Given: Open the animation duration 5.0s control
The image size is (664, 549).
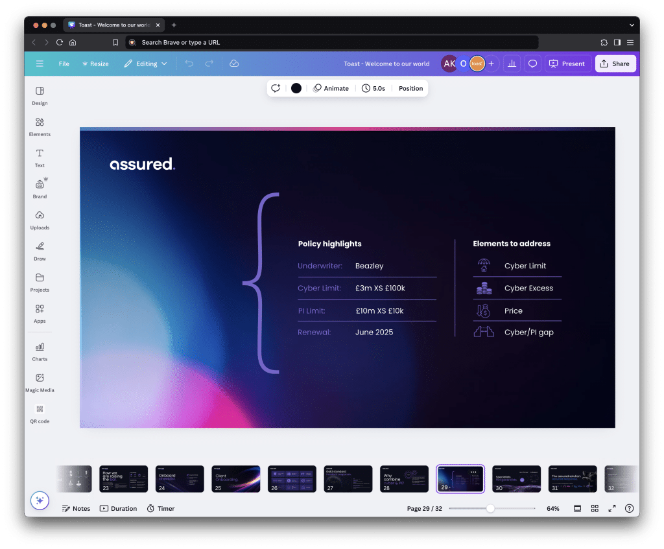Looking at the screenshot, I should [x=374, y=88].
